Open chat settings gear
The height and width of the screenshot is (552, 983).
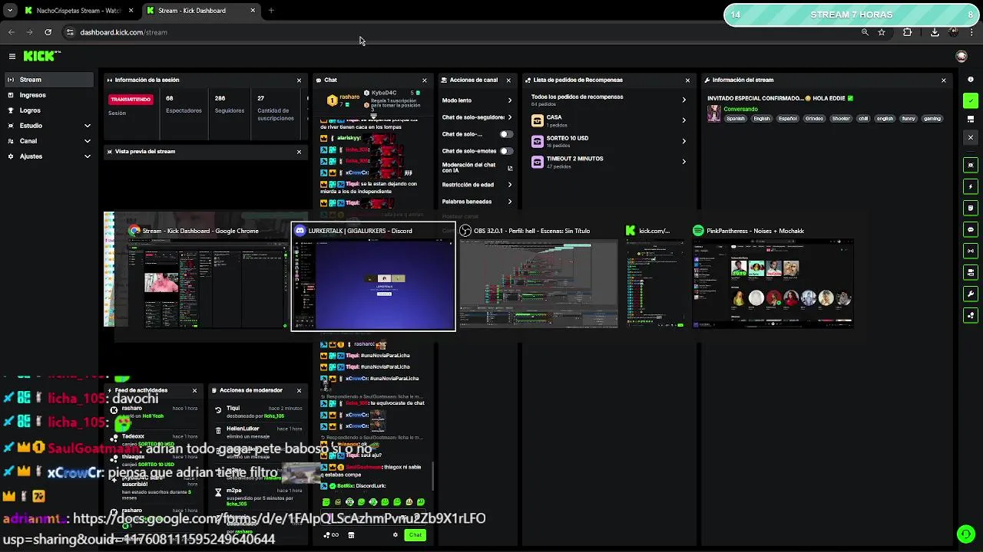click(396, 535)
